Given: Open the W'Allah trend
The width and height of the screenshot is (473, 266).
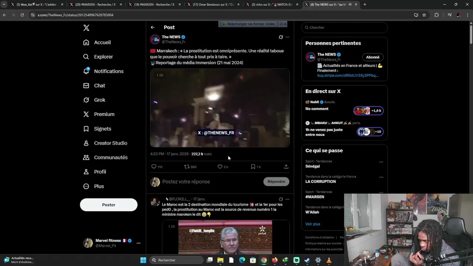Looking at the screenshot, I should coord(312,212).
